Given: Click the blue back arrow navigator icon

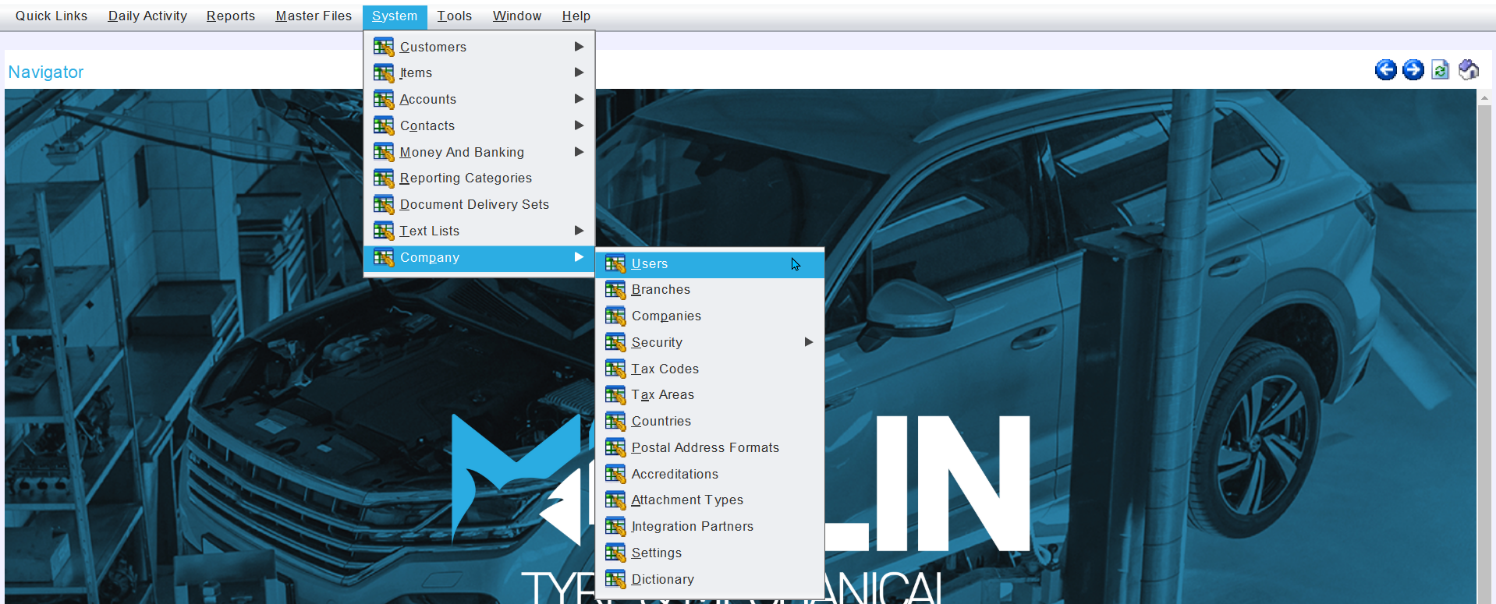Looking at the screenshot, I should coord(1385,70).
